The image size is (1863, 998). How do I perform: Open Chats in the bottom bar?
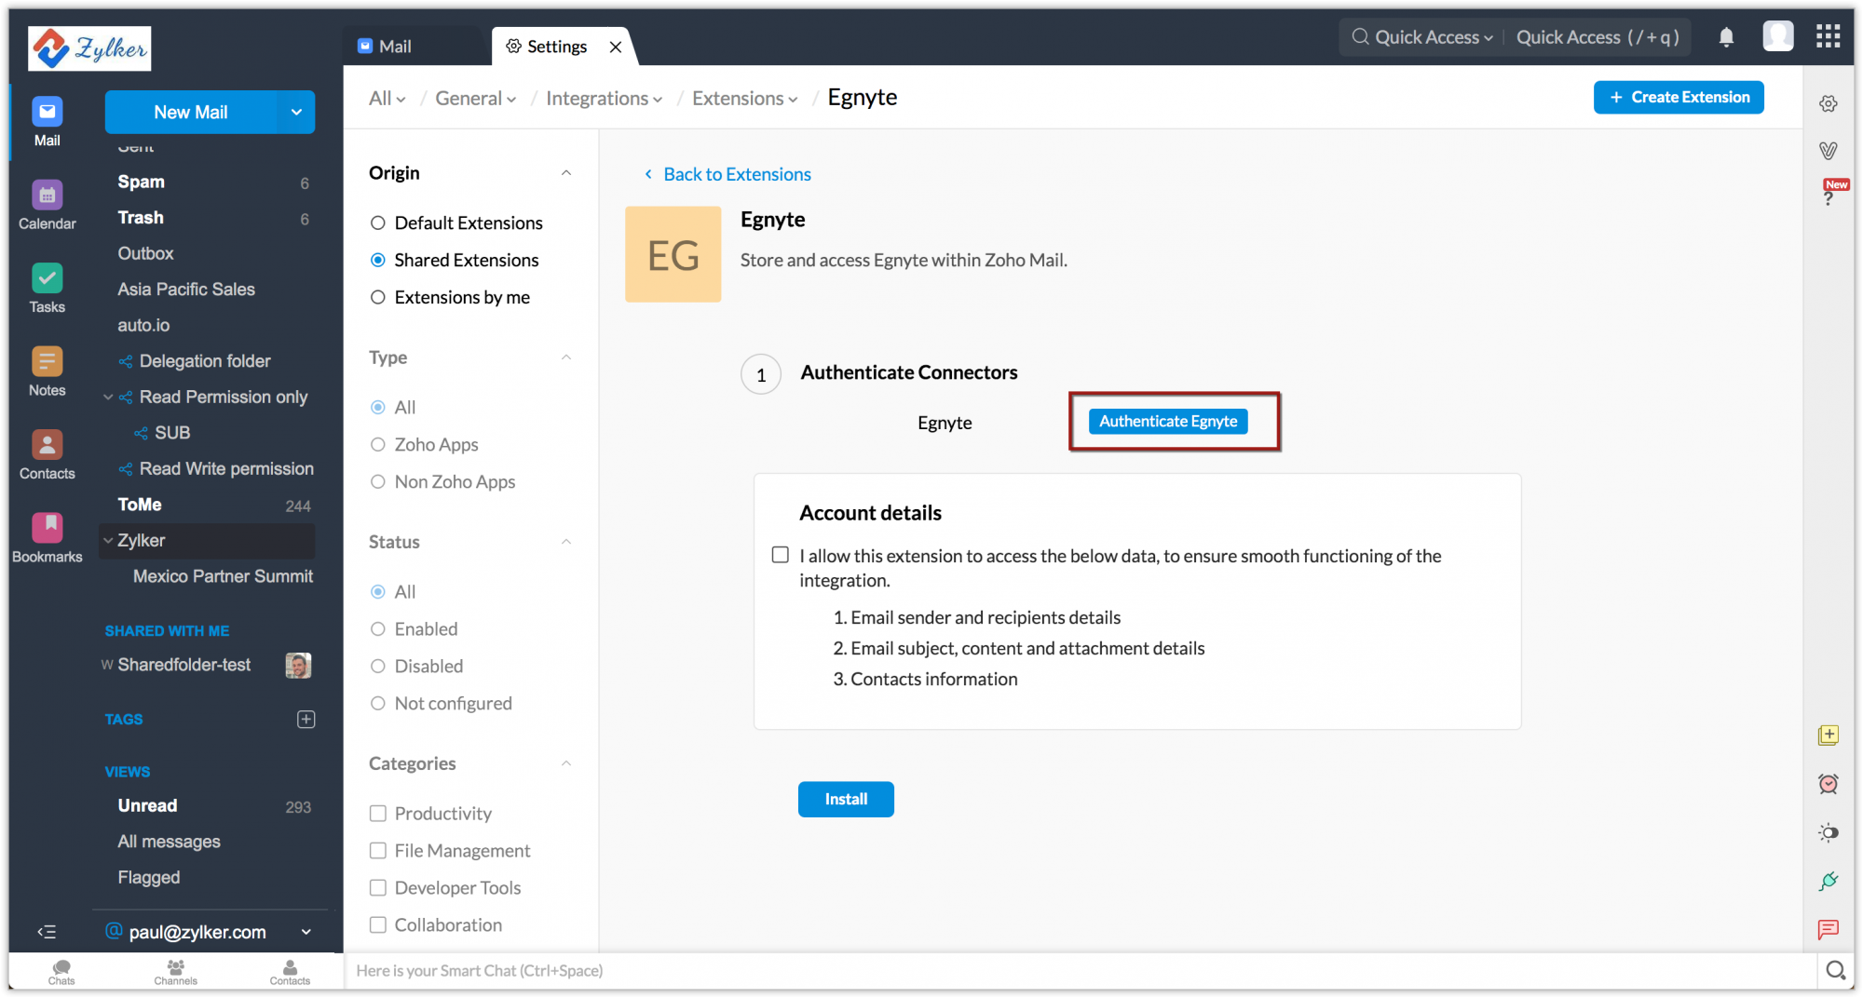[x=61, y=971]
